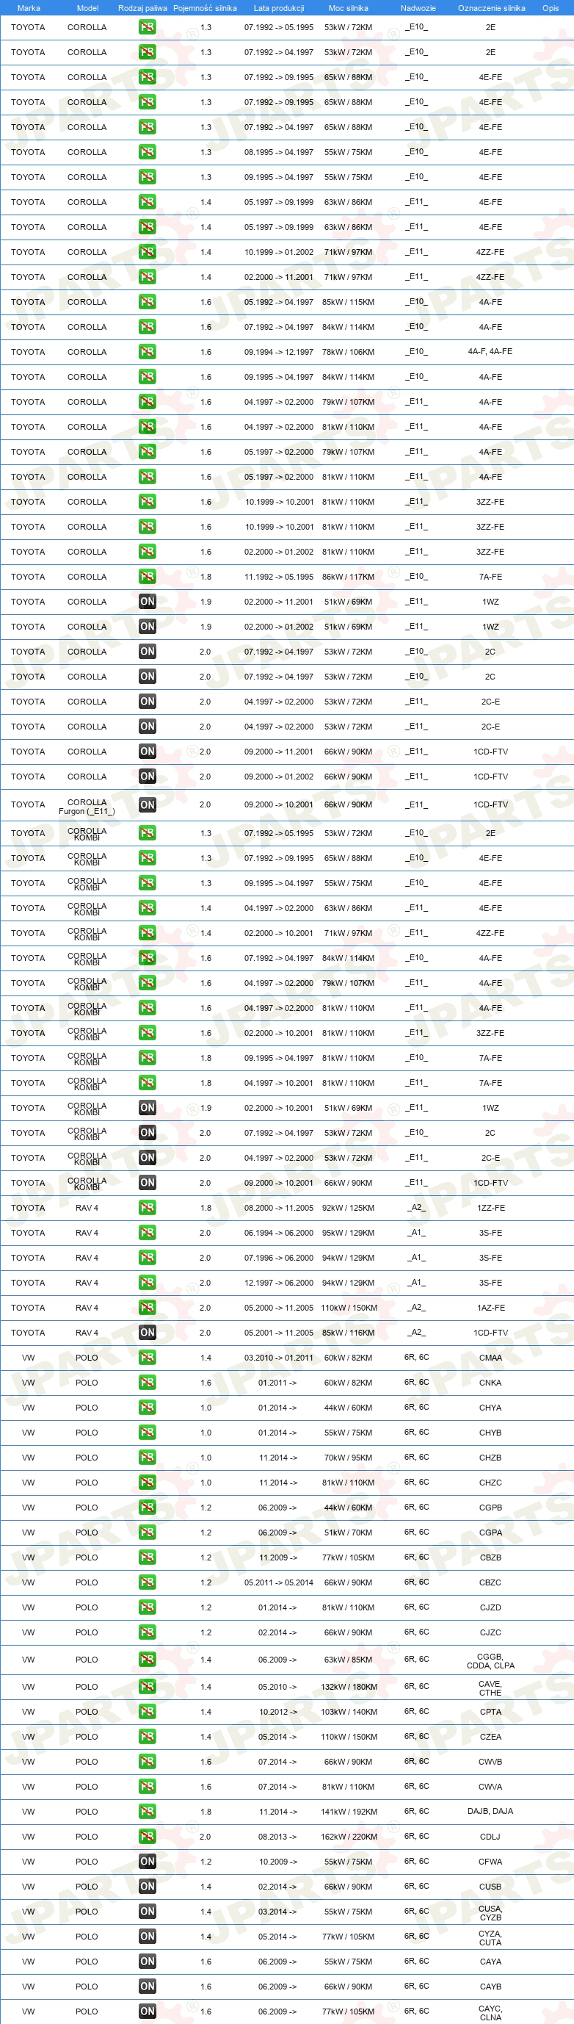Click the petrol icon in the Polo DAJB, DAJA row
574x2024 pixels.
pyautogui.click(x=147, y=1811)
